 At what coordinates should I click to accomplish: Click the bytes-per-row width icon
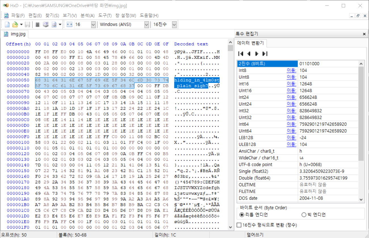pos(70,25)
